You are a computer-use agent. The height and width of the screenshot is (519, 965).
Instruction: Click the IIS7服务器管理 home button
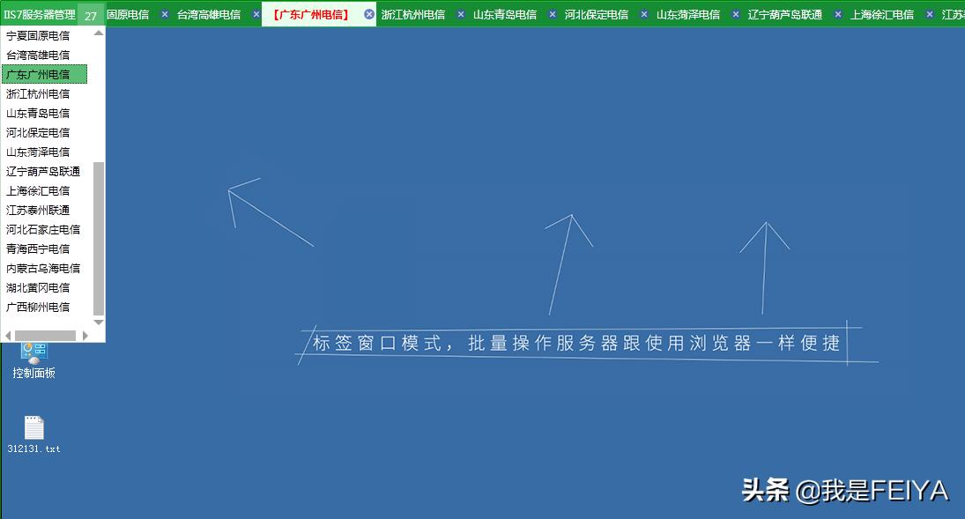pos(40,13)
